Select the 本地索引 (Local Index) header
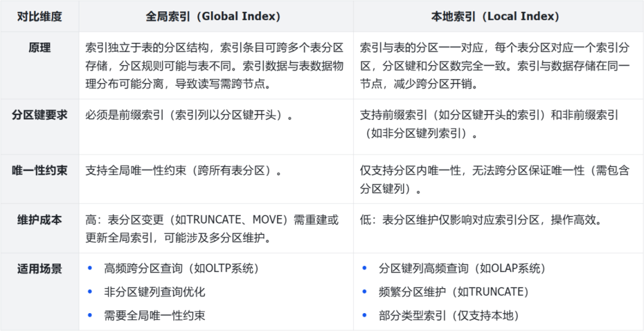This screenshot has width=644, height=331. pyautogui.click(x=495, y=17)
